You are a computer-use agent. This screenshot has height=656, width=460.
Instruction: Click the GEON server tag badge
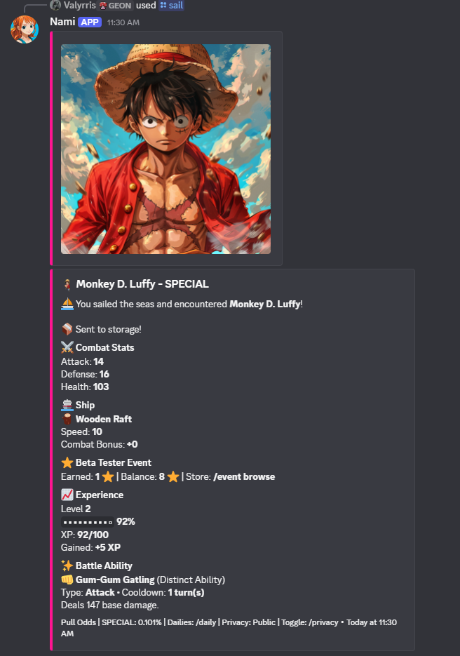click(x=116, y=6)
